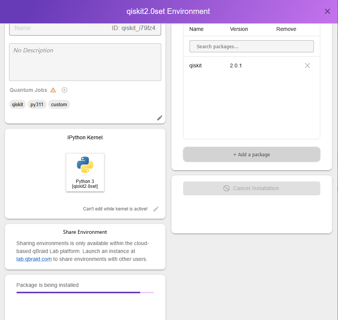Focus the Search packages field
The image size is (338, 320).
click(x=252, y=46)
